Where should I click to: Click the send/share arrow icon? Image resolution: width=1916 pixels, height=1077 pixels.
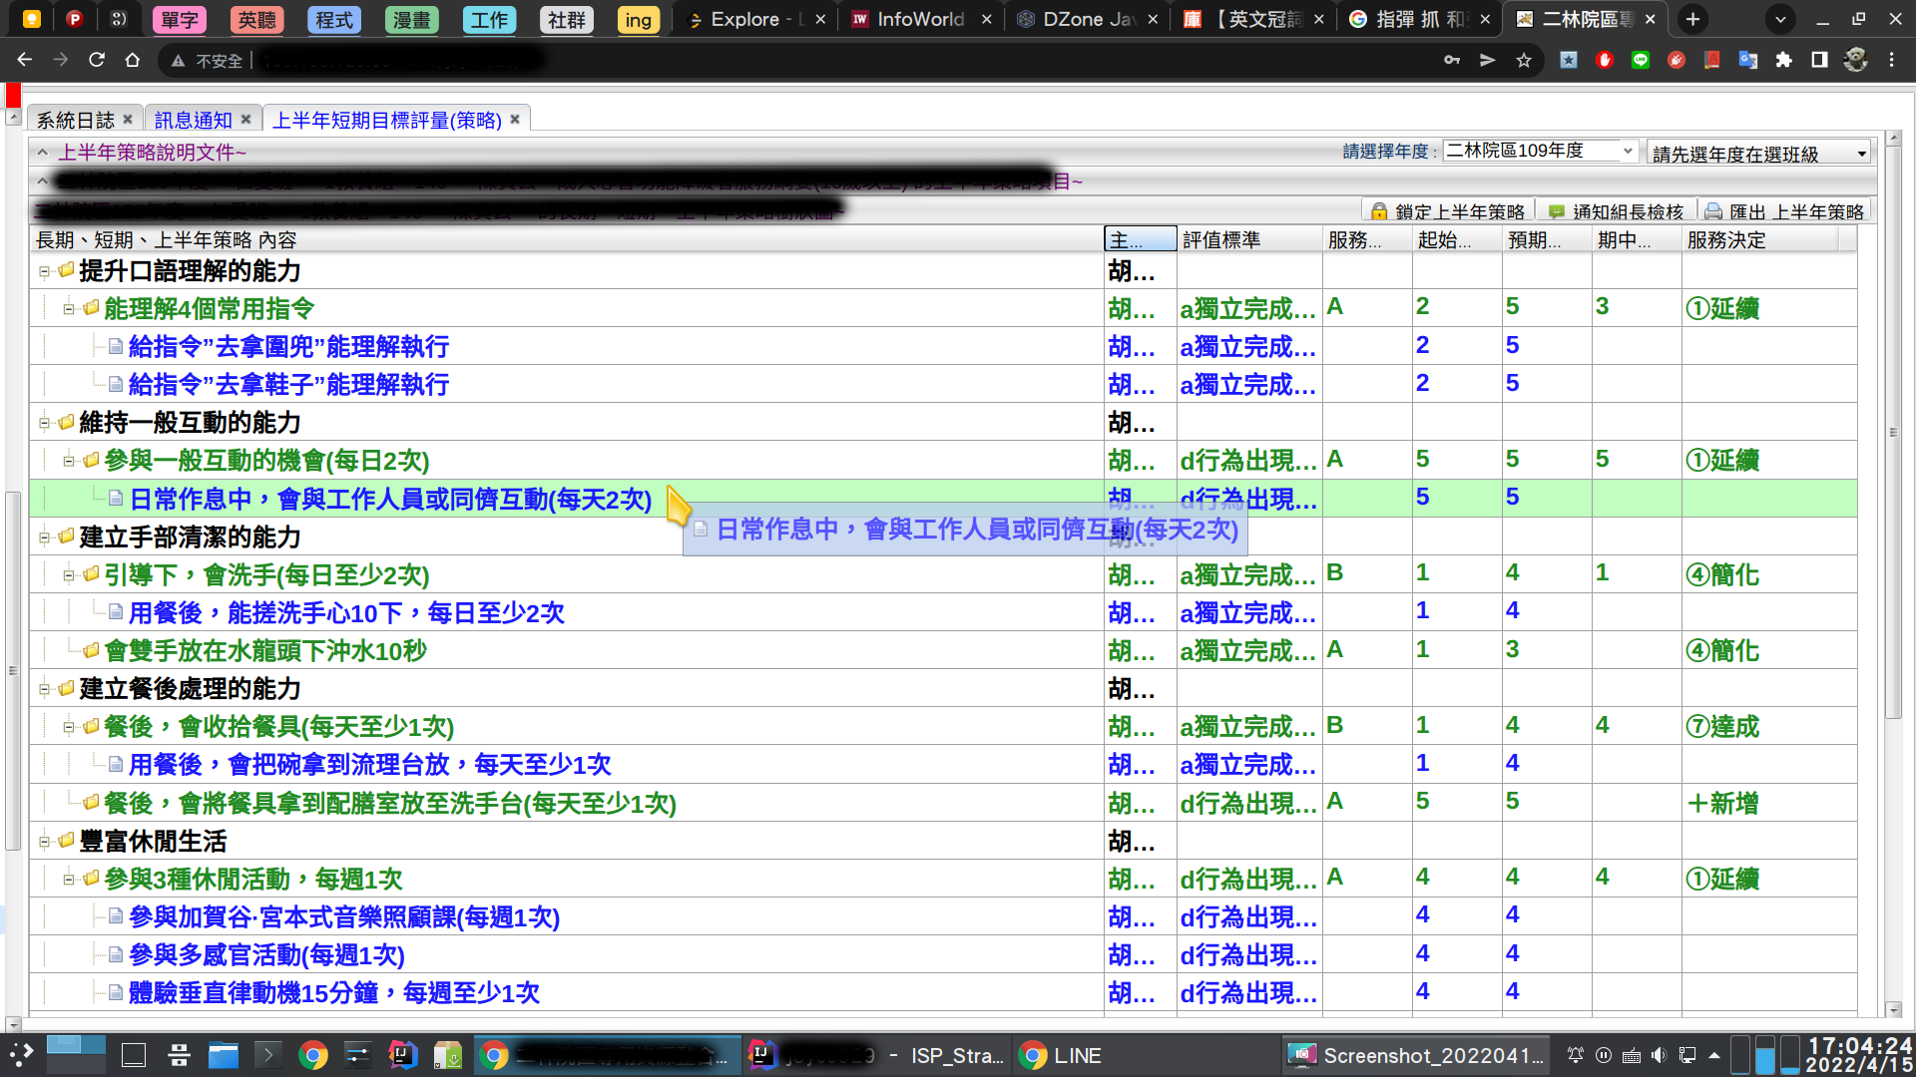pos(1488,60)
